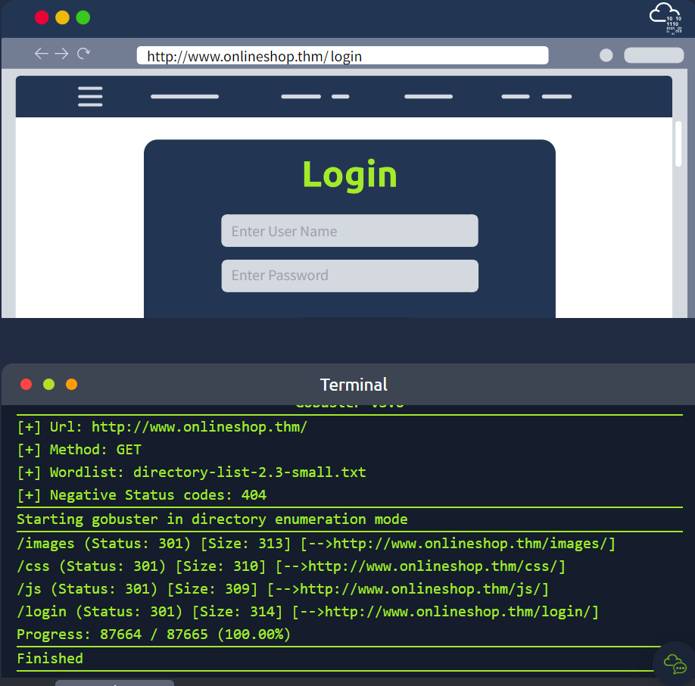The image size is (695, 686).
Task: Click the circular icon beside the address bar
Action: click(606, 55)
